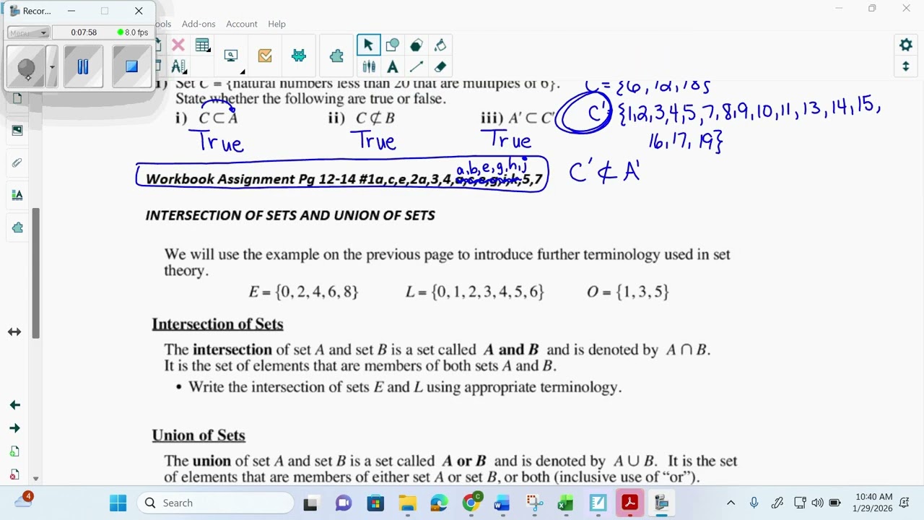Open the Windows Start menu
The width and height of the screenshot is (924, 520).
[x=118, y=503]
